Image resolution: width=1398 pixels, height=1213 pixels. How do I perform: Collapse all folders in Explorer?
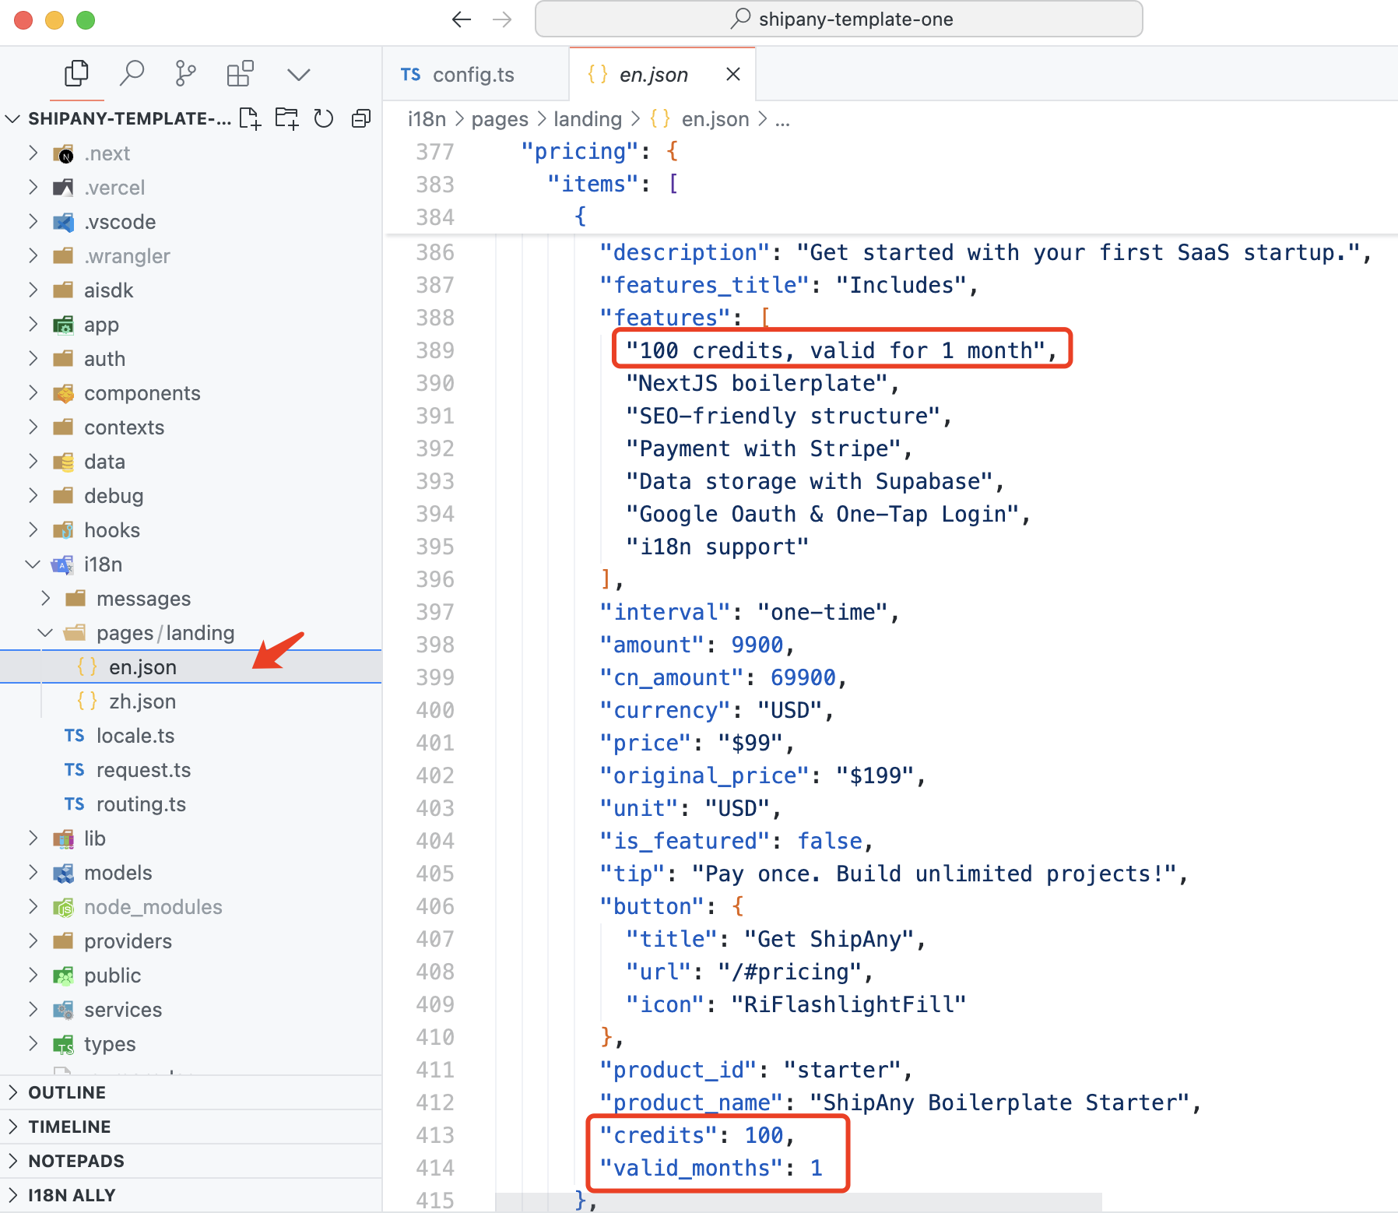coord(360,118)
